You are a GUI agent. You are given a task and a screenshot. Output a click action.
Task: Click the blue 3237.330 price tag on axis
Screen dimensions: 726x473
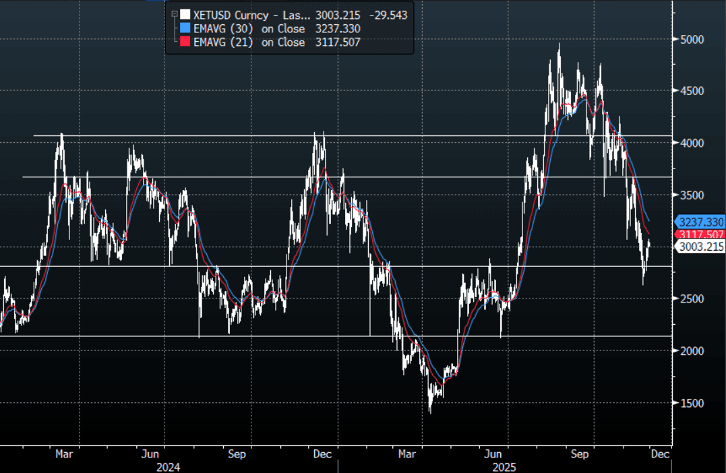point(701,222)
